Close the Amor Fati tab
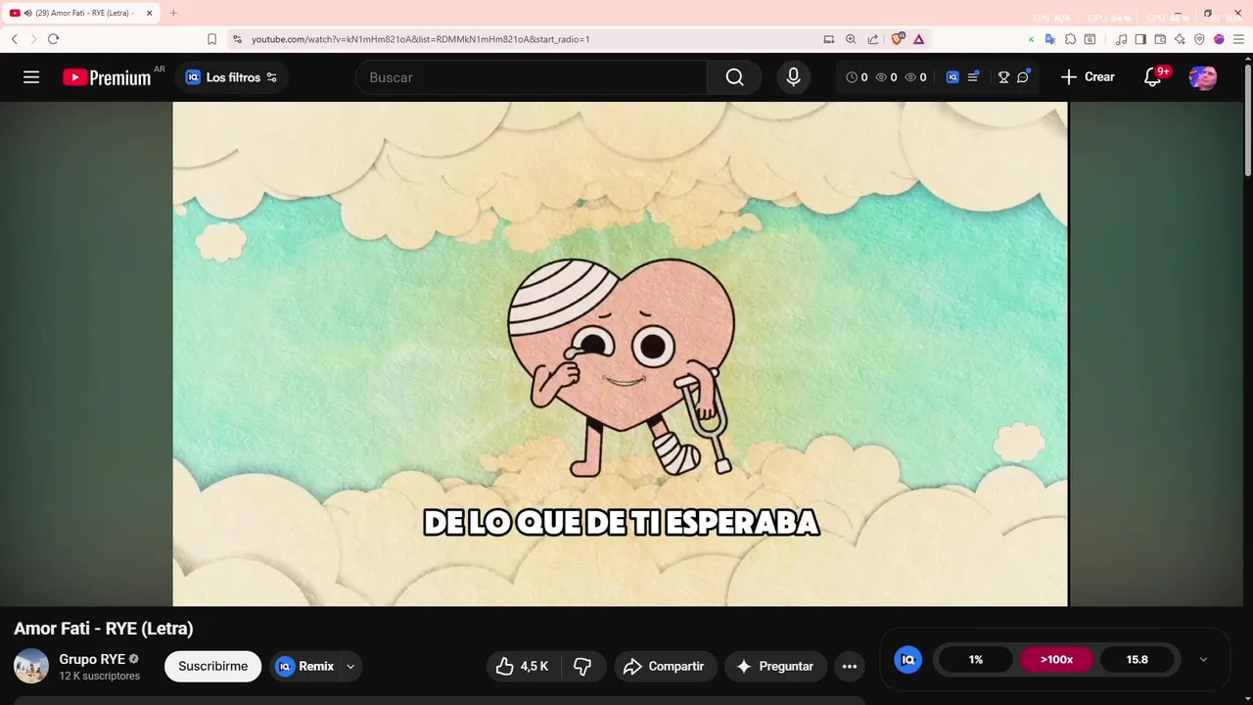This screenshot has height=705, width=1253. pyautogui.click(x=150, y=14)
